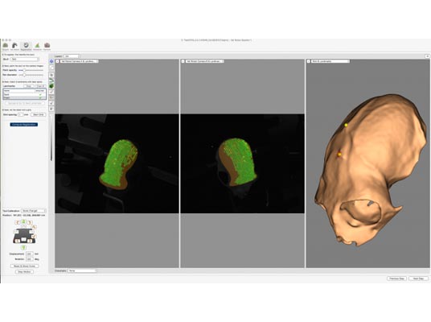Open the black robot arm toolbar icon
431x322 pixels.
point(14,45)
